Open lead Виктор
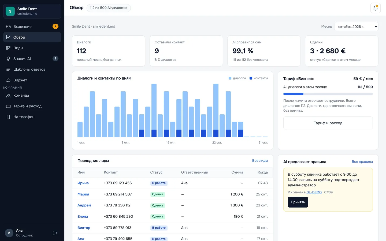 click(x=84, y=228)
